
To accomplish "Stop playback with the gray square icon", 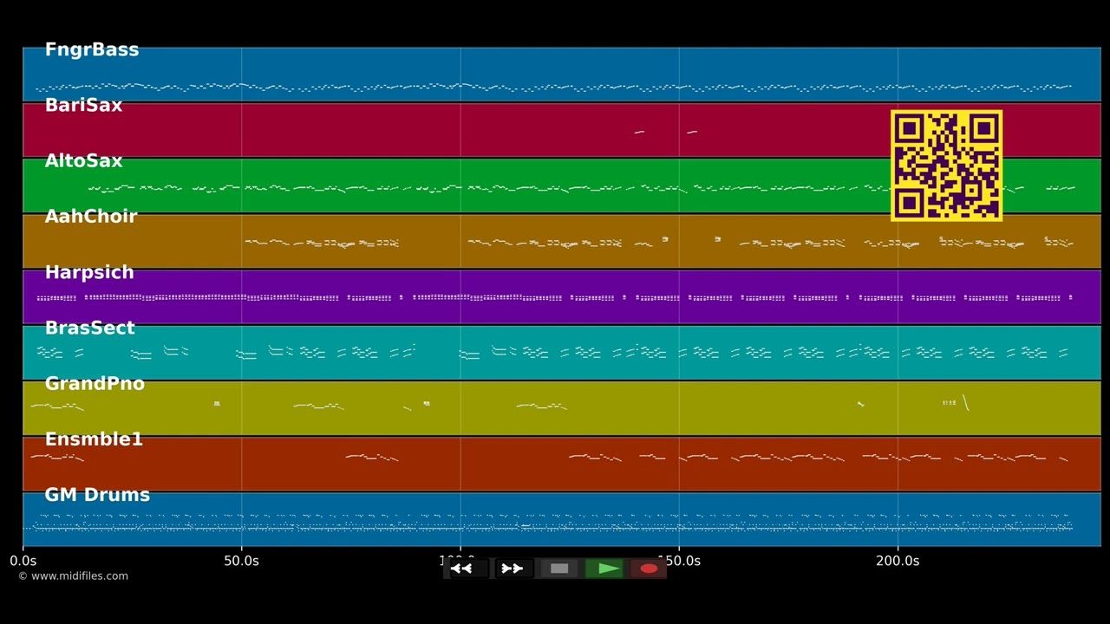I will click(x=559, y=569).
